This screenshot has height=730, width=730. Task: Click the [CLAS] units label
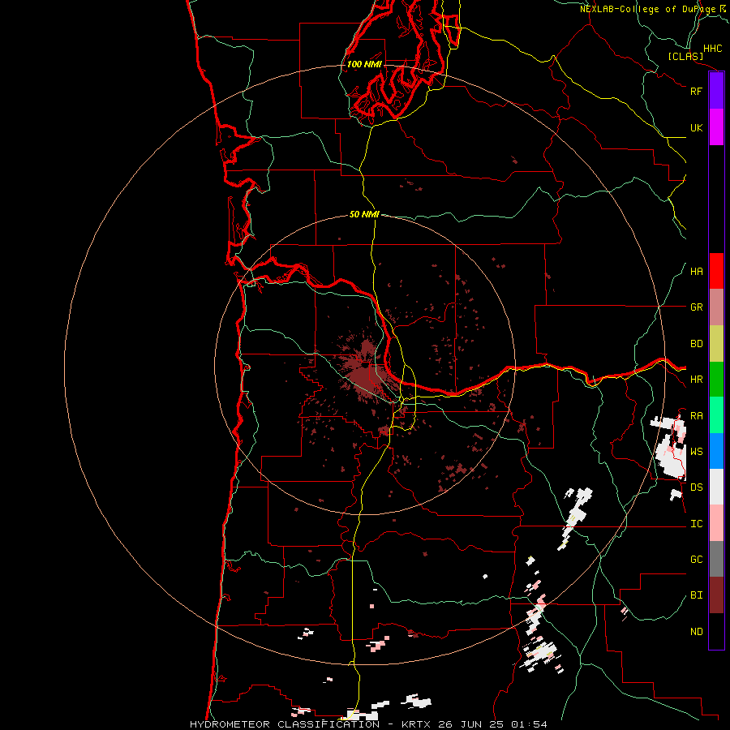(x=685, y=57)
